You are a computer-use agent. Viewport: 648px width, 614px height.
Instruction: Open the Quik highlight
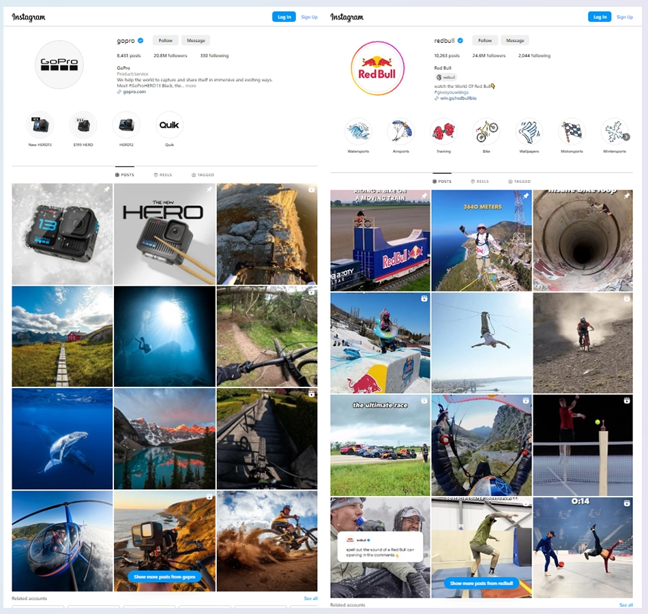pos(169,126)
